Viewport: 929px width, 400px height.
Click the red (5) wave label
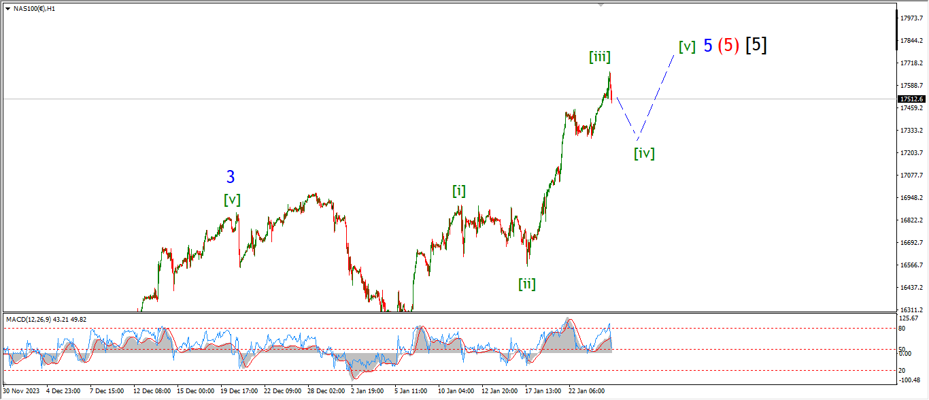point(729,46)
